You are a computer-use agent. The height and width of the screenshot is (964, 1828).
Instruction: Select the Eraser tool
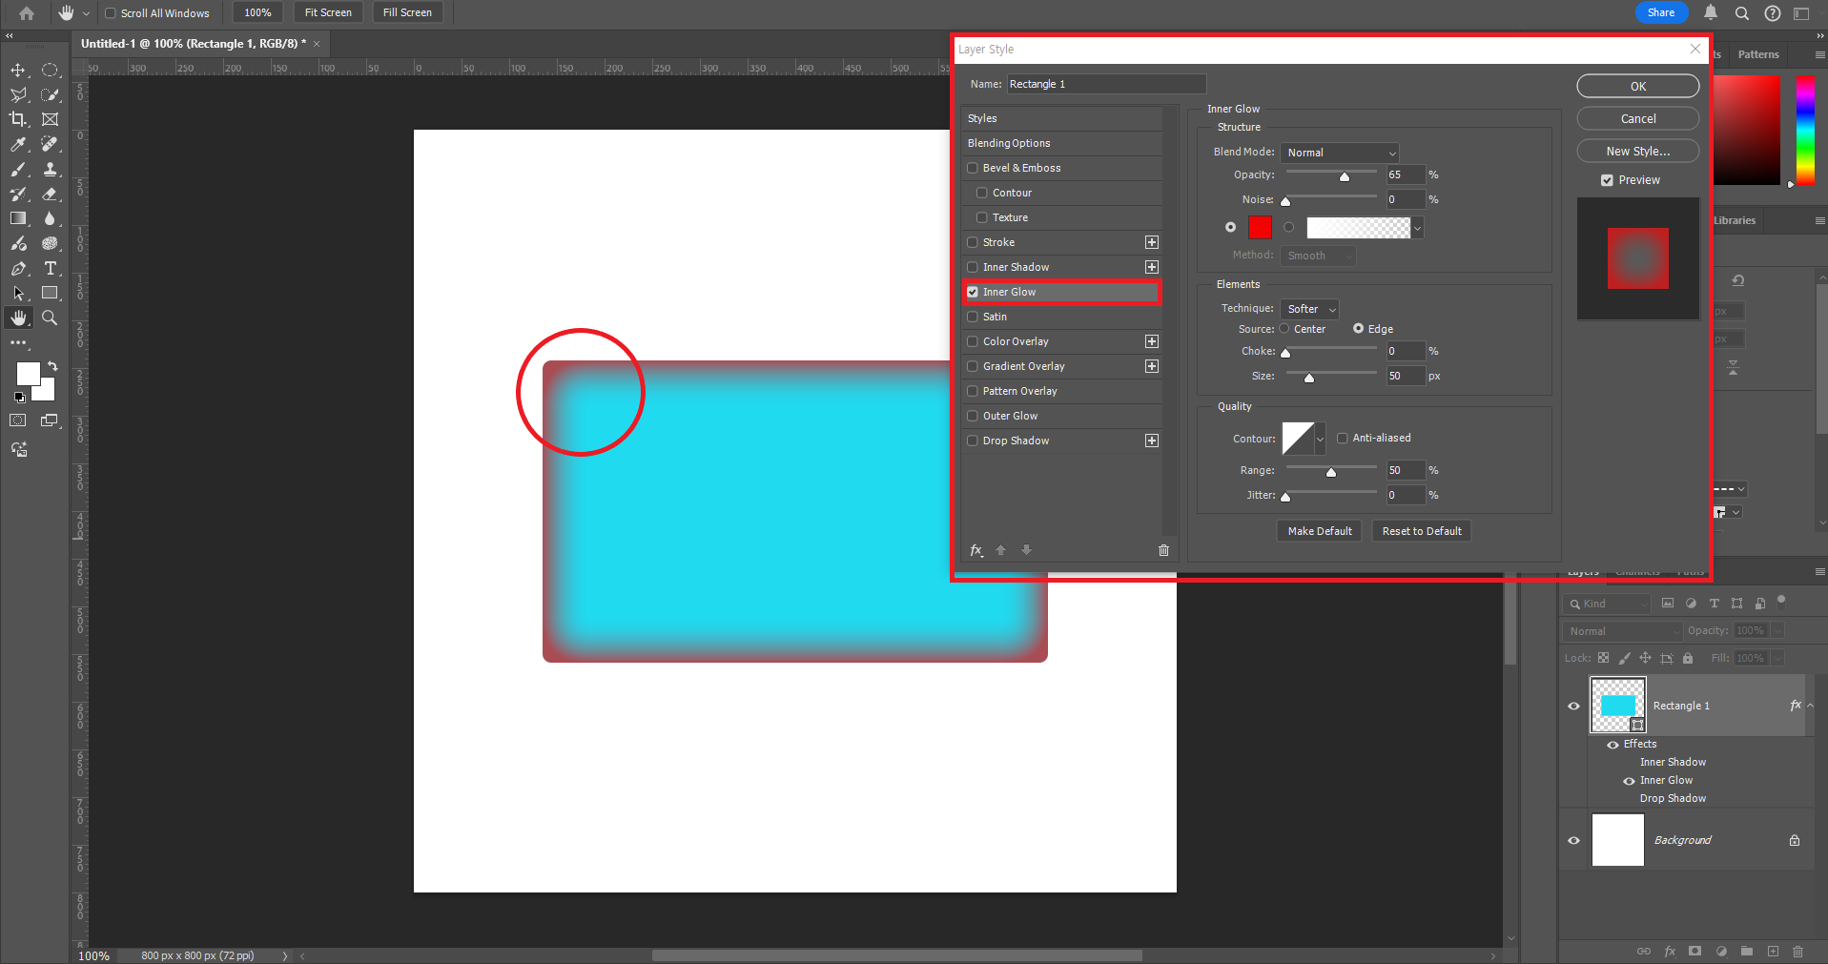51,194
